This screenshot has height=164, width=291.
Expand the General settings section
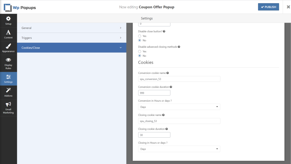(72, 28)
